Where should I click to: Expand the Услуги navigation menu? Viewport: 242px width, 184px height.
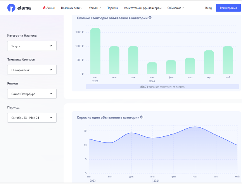pyautogui.click(x=94, y=8)
